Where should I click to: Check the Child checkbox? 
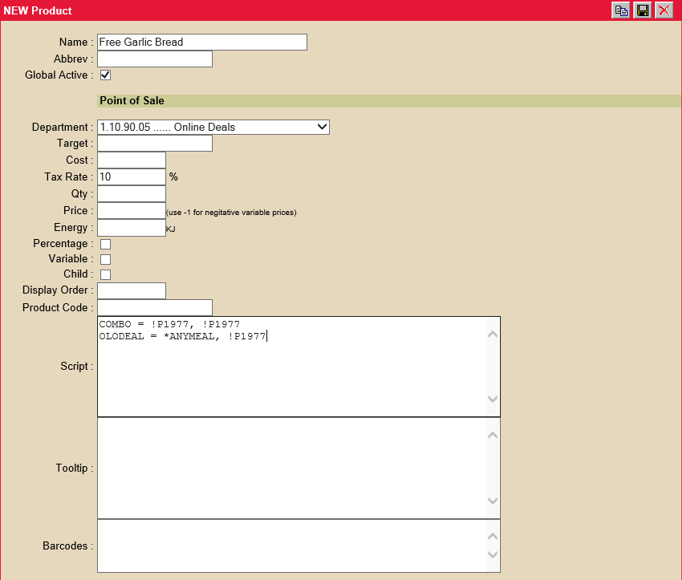pos(105,274)
